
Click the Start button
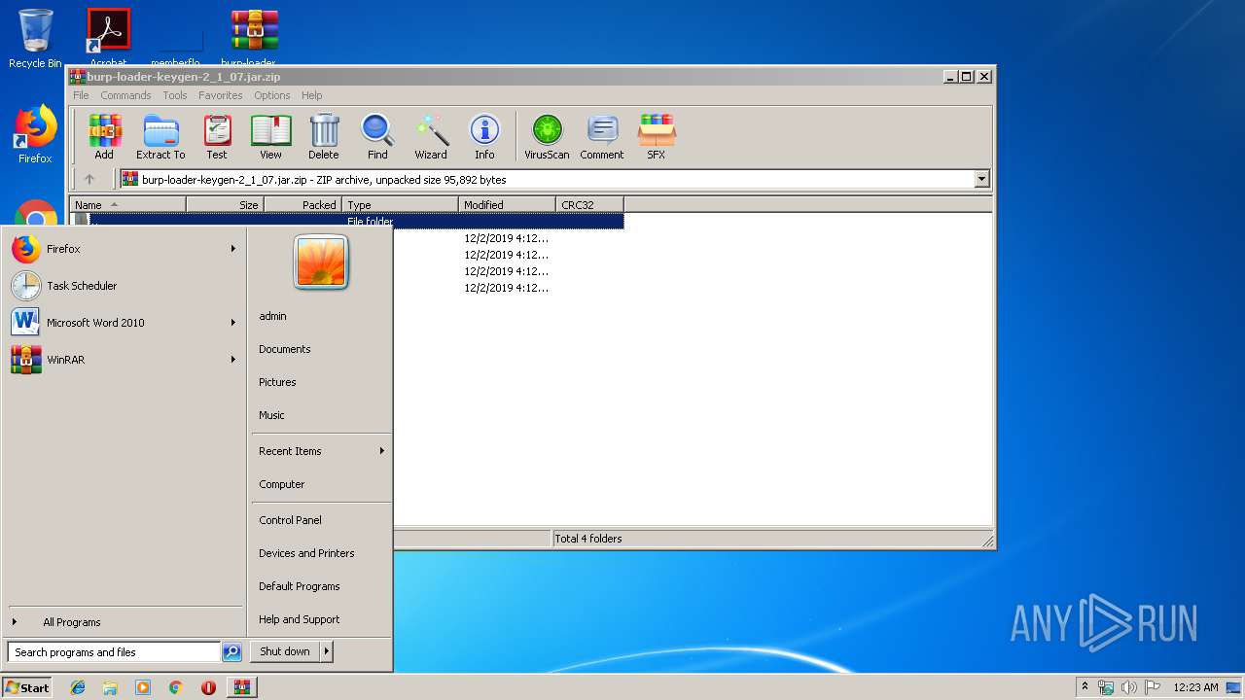click(x=27, y=687)
